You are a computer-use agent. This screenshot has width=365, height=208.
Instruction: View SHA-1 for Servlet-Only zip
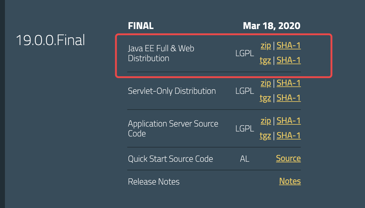[288, 83]
